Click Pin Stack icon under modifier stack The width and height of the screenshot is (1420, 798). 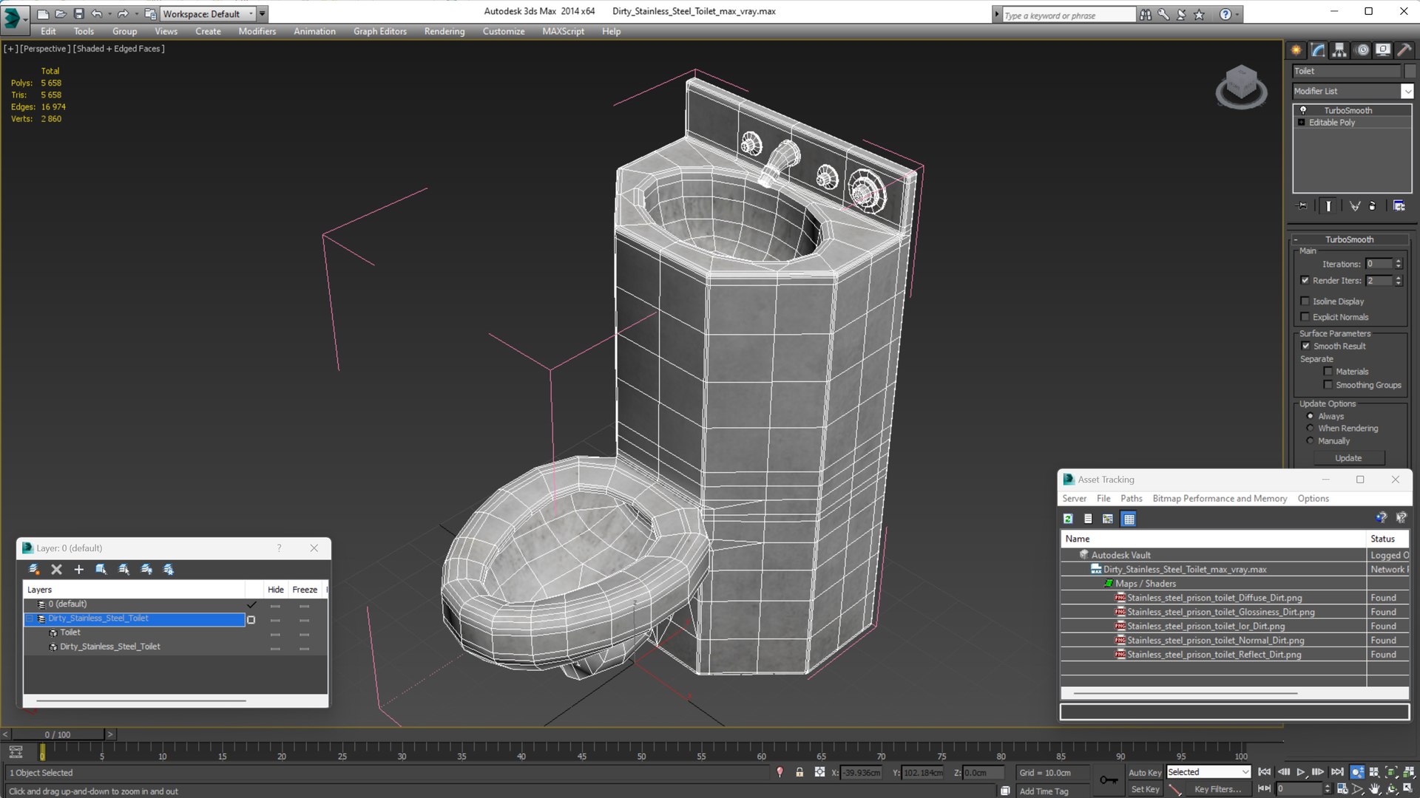[1302, 206]
